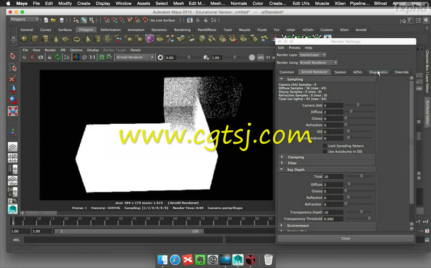Activate the Rotate tool sphere icon
The width and height of the screenshot is (431, 268).
click(12, 100)
